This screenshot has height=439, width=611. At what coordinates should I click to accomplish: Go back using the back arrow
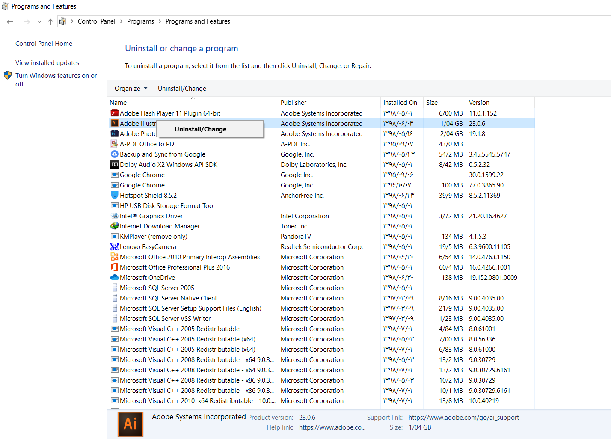coord(10,21)
